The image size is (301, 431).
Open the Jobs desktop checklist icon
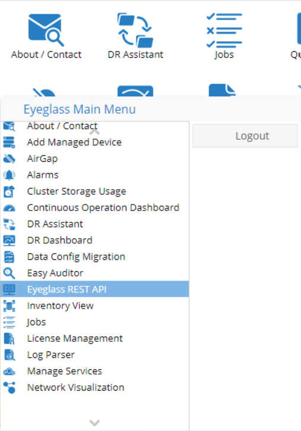tap(224, 30)
